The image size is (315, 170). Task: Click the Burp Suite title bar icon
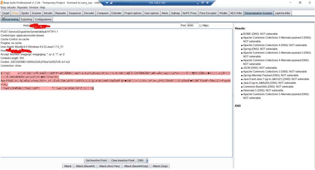[2, 3]
